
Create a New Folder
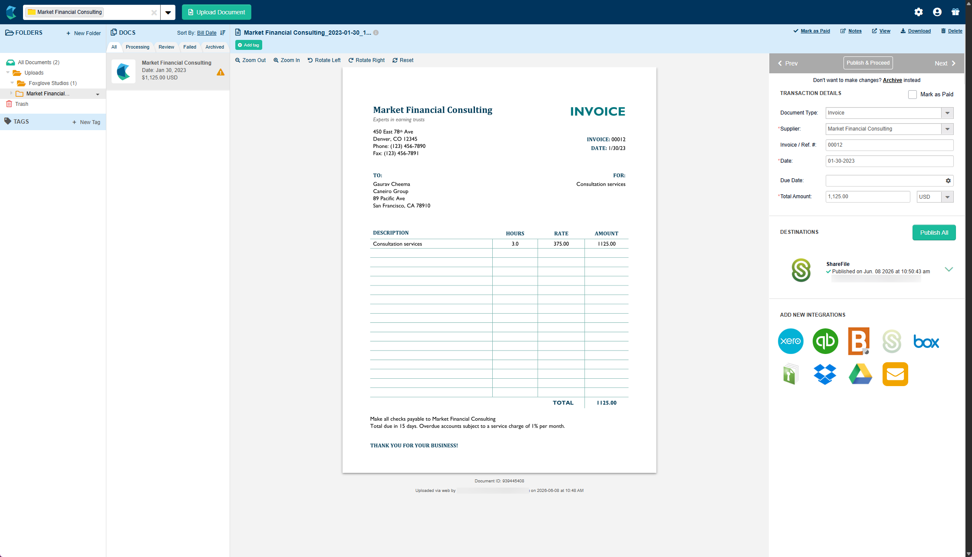(83, 33)
